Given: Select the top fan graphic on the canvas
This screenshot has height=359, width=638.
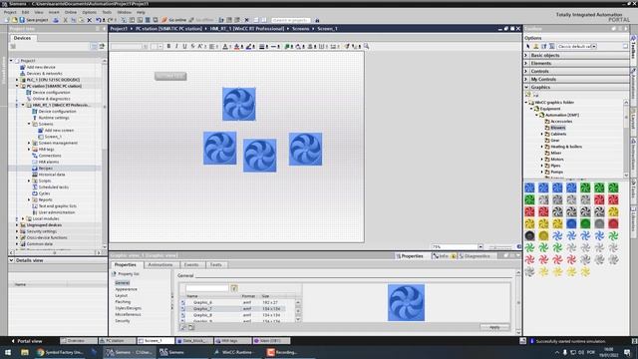Looking at the screenshot, I should coord(239,104).
